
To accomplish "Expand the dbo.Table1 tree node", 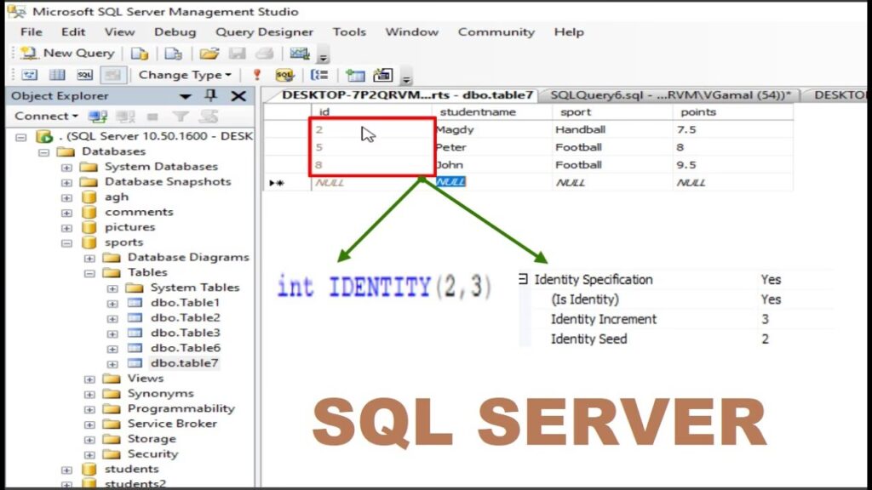I will (112, 303).
